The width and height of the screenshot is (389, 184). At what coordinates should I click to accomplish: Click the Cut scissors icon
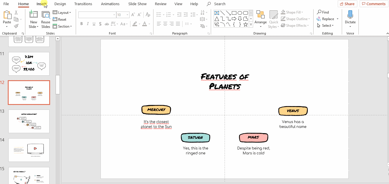point(16,12)
